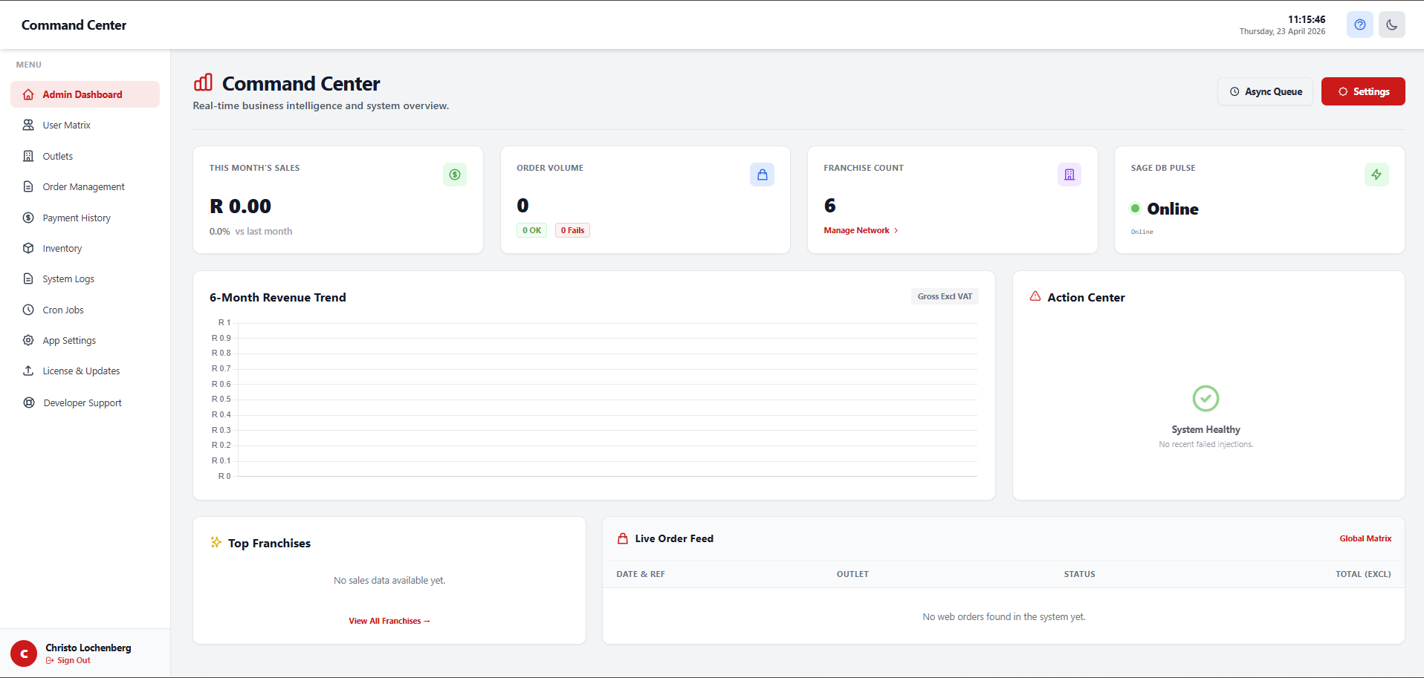Click the Outlets building icon

point(28,156)
